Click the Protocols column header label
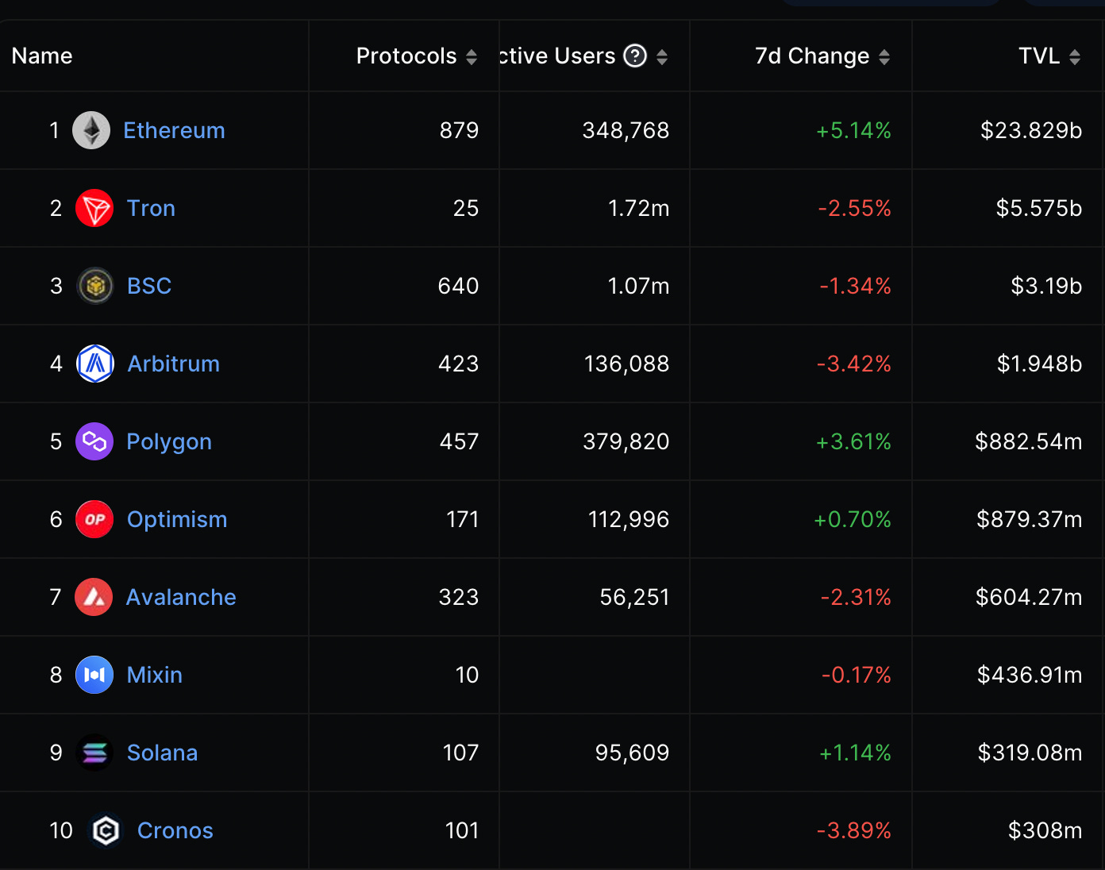 [406, 56]
